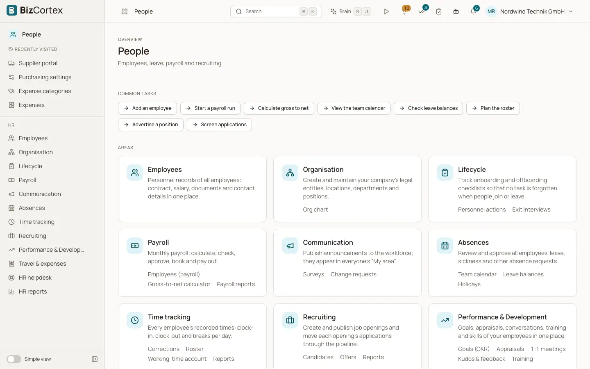Collapse sidebar using the panel icon

tap(95, 359)
